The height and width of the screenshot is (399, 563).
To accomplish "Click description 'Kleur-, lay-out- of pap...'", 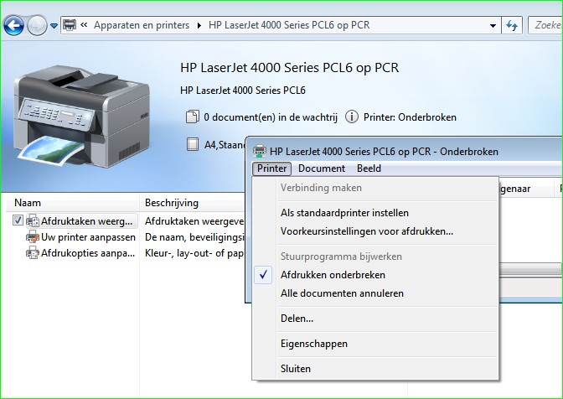I will tap(194, 253).
